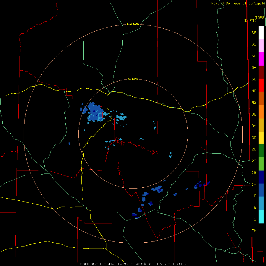Click the legend value 42

coord(254,103)
